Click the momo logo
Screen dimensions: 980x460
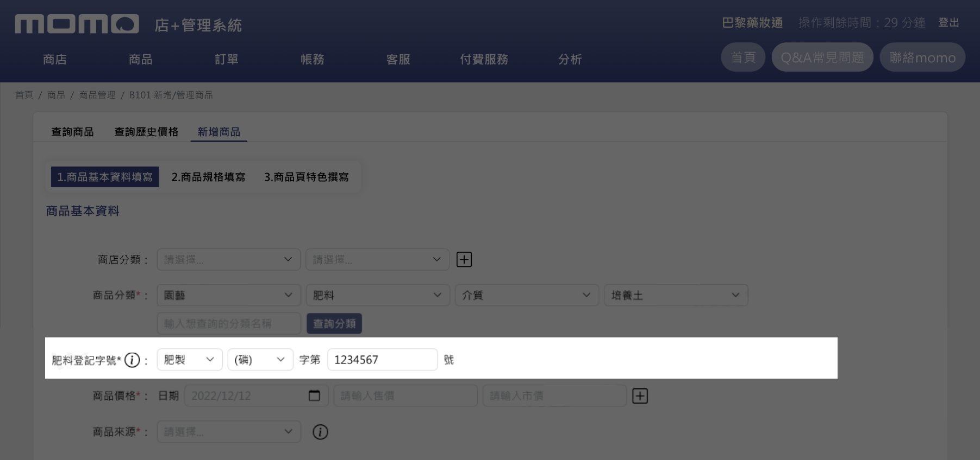coord(77,24)
